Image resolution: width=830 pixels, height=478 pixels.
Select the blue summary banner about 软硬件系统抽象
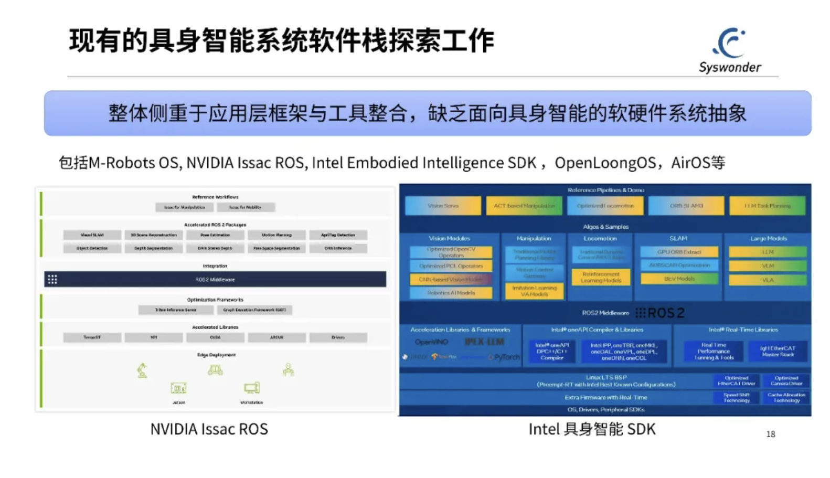click(x=428, y=113)
